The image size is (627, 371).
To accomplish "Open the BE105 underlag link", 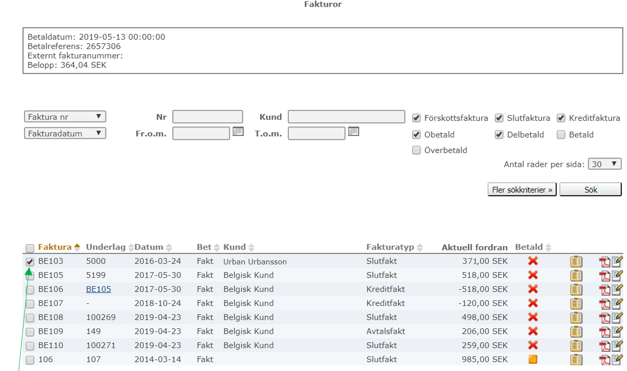I will pos(98,289).
